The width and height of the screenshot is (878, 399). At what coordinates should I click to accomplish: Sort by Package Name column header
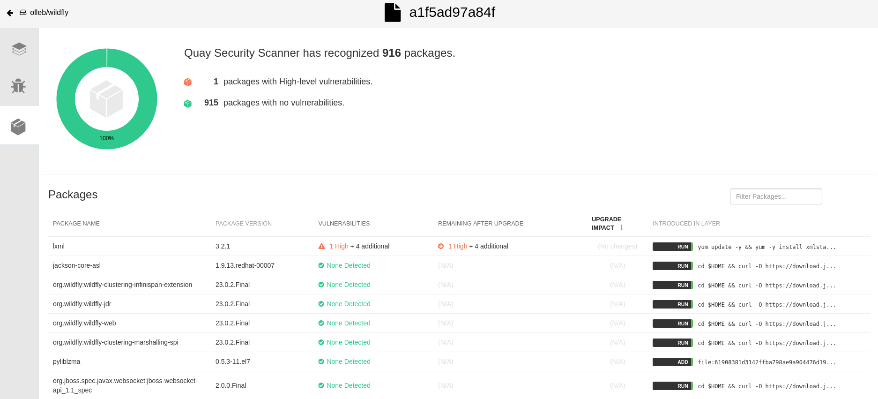point(76,224)
